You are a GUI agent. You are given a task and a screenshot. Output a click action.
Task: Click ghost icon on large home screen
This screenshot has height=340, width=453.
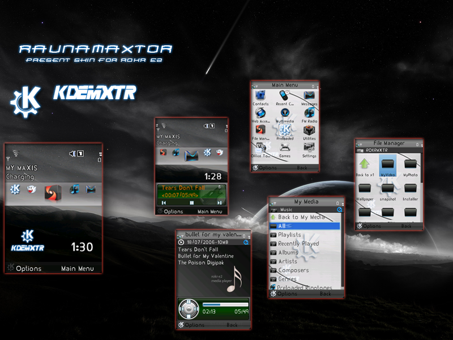click(x=31, y=189)
